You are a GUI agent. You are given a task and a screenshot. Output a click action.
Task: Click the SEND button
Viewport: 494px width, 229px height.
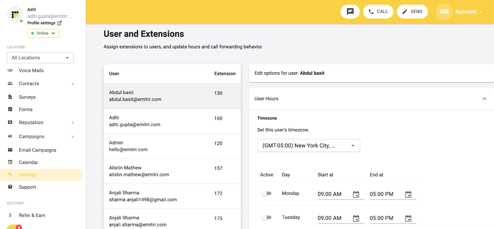click(x=412, y=12)
